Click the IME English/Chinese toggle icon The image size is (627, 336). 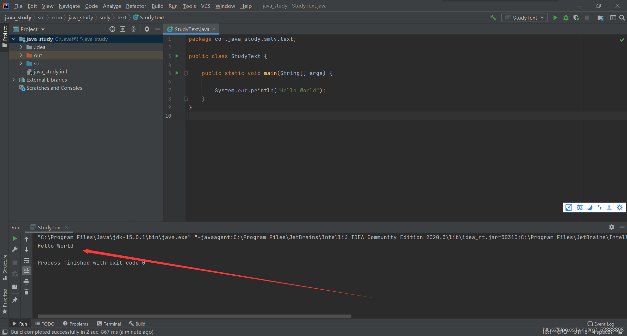tap(580, 207)
